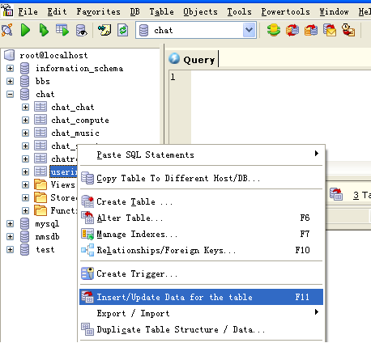371x343 pixels.
Task: Click the chat_compute table icon
Action: 41,120
